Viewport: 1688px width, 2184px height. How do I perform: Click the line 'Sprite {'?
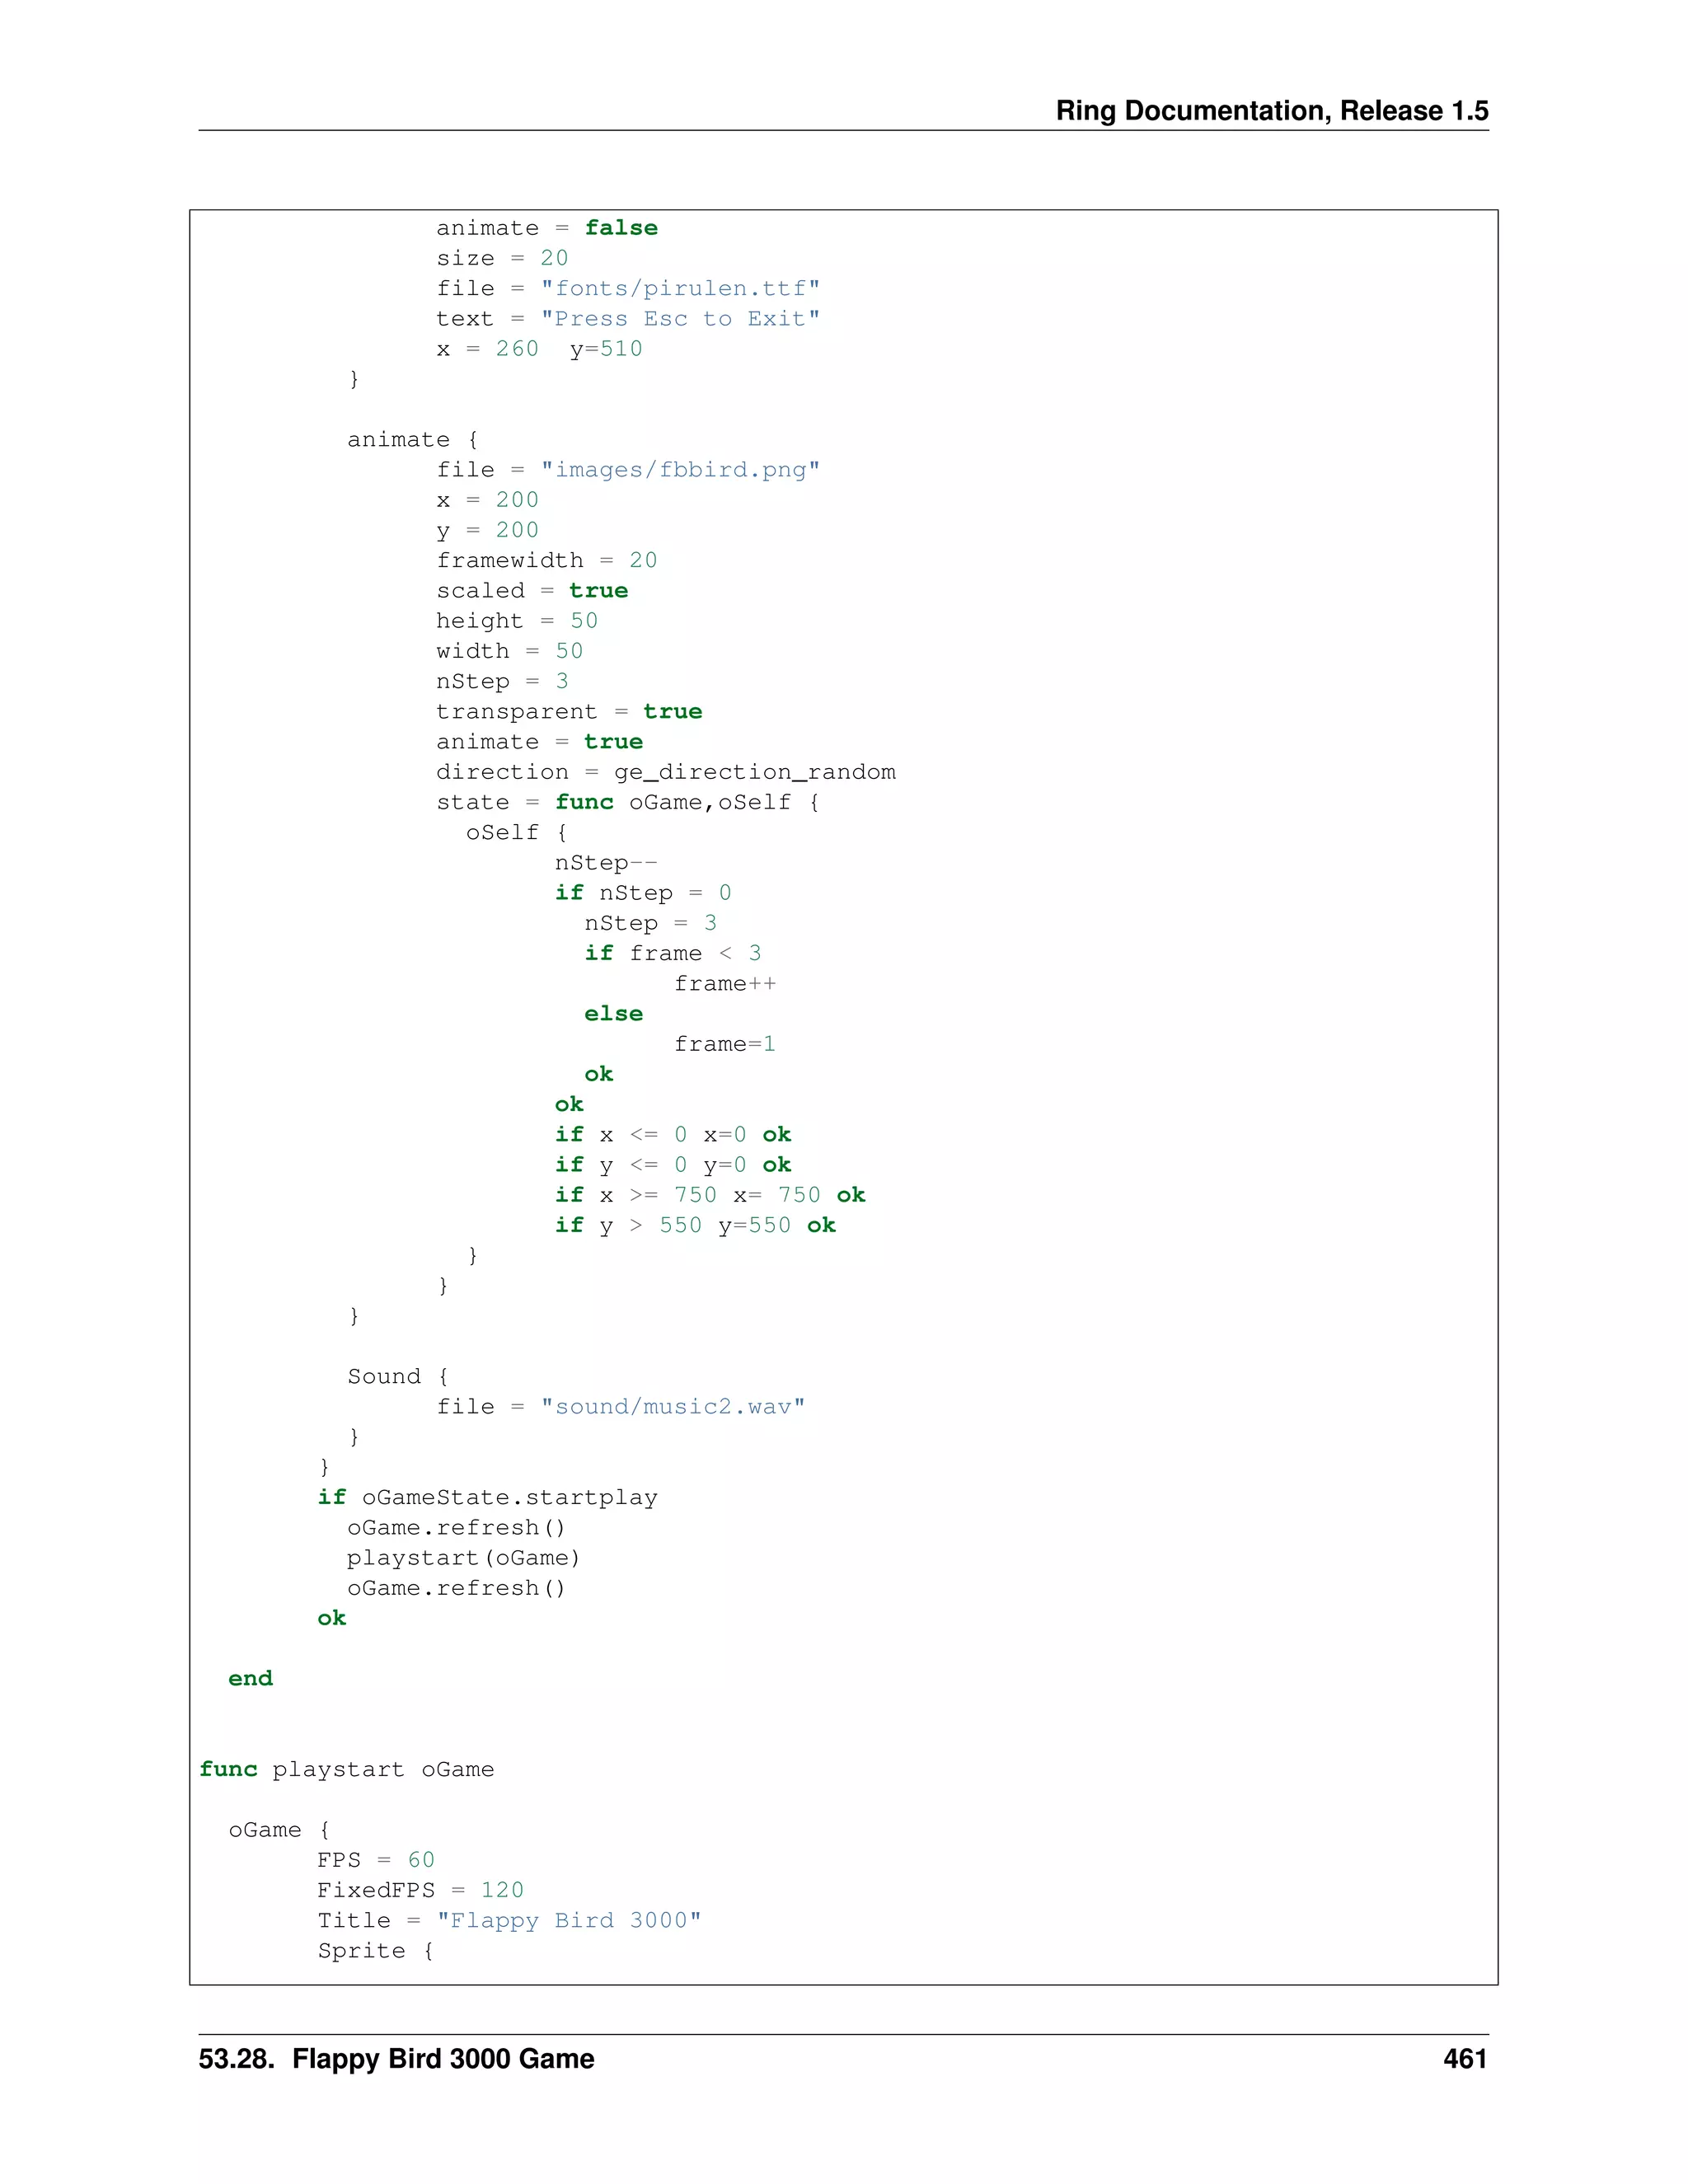pyautogui.click(x=376, y=1951)
